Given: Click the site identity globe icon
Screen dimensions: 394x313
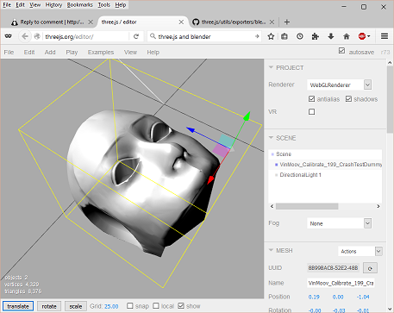Looking at the screenshot, I should pos(37,36).
